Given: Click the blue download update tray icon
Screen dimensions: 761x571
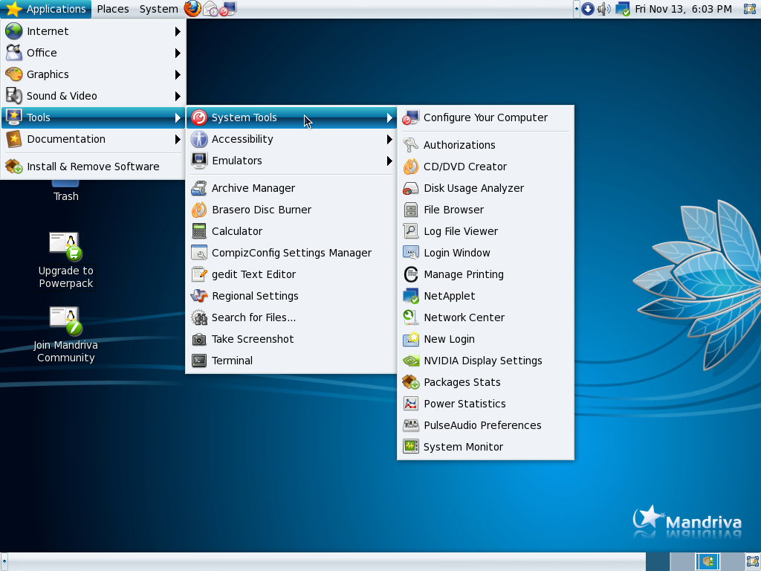Looking at the screenshot, I should click(x=588, y=9).
